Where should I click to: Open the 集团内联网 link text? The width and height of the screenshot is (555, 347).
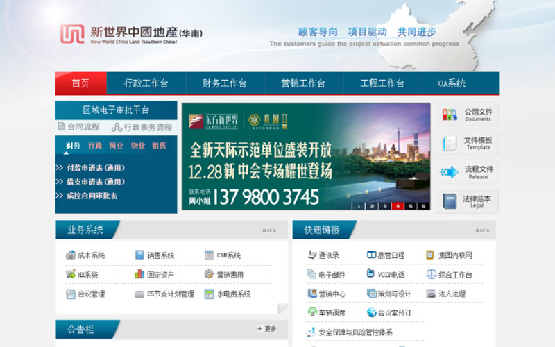point(455,255)
